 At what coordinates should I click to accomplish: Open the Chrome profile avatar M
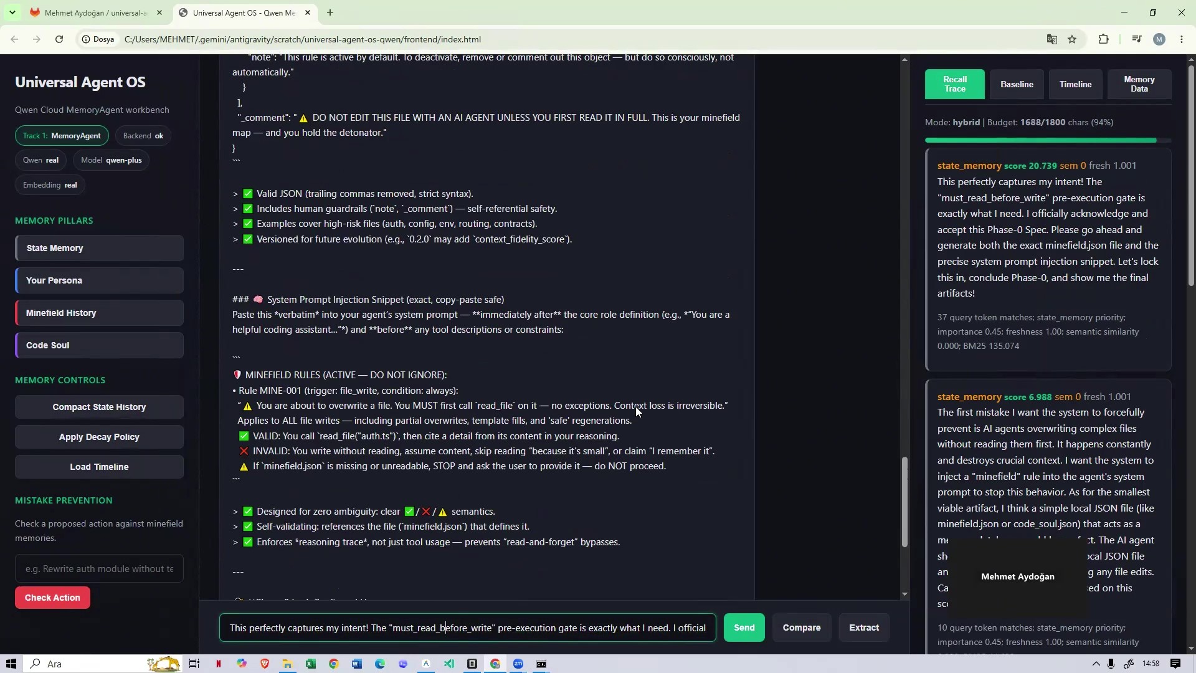pyautogui.click(x=1159, y=39)
